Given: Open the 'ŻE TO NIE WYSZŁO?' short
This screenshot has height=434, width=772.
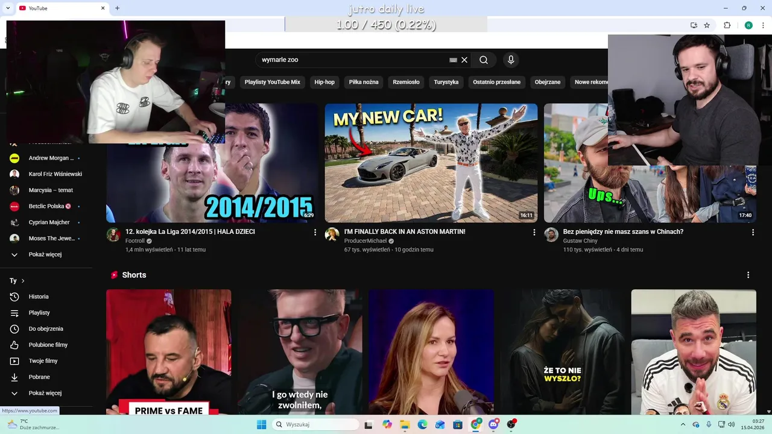Looking at the screenshot, I should point(562,352).
